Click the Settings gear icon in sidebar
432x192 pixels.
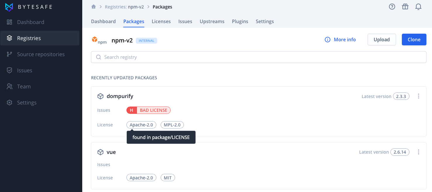(9, 102)
